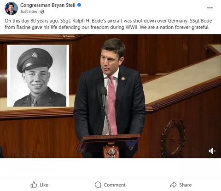Click the Share arrow icon
The height and width of the screenshot is (191, 221).
pyautogui.click(x=174, y=185)
